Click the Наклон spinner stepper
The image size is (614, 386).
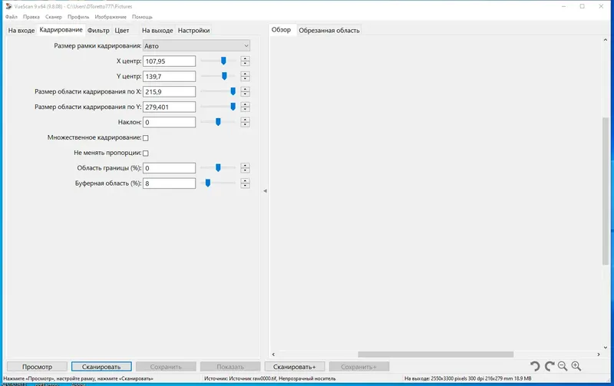point(245,122)
